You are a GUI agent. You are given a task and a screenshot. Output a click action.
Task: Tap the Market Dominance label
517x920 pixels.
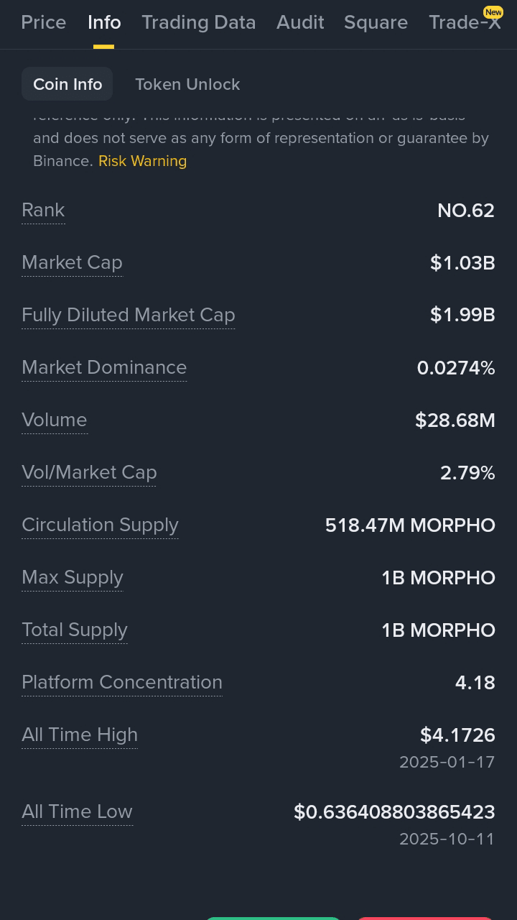coord(104,367)
